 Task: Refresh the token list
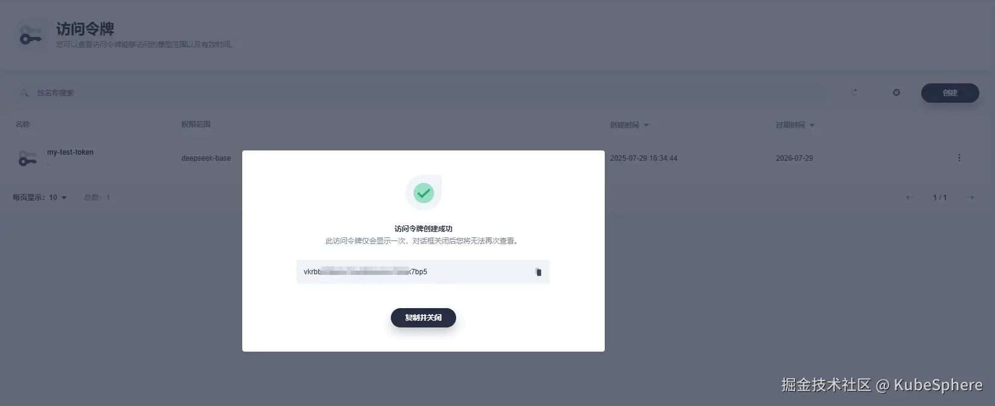[x=854, y=92]
